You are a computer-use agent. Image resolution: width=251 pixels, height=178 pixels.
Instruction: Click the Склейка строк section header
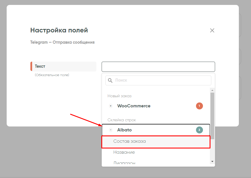(122, 120)
